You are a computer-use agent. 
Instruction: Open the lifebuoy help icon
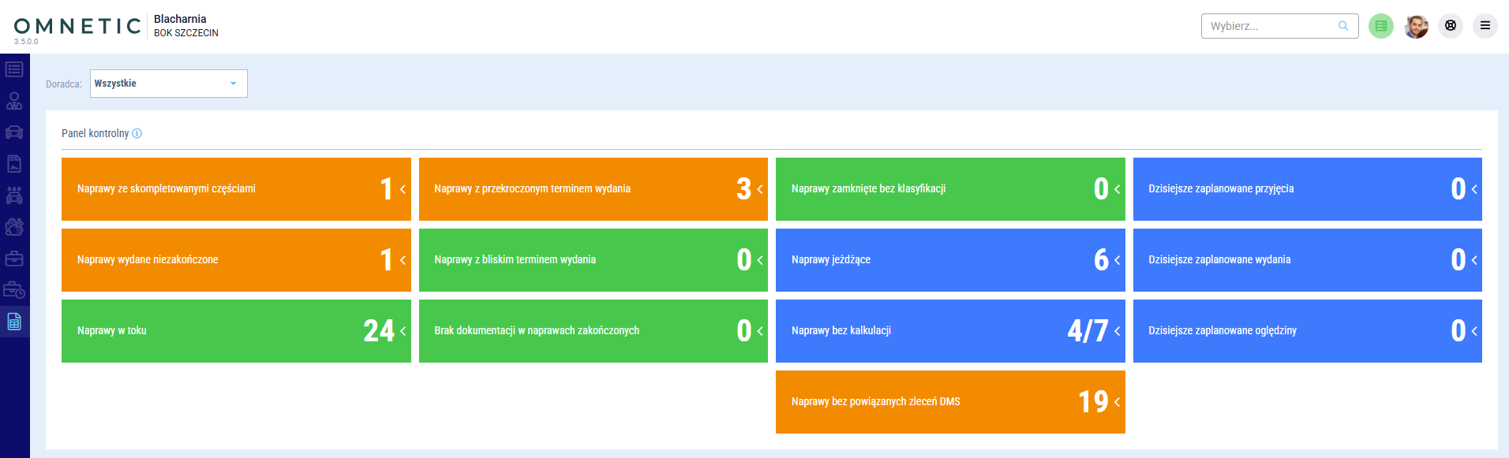click(1450, 26)
